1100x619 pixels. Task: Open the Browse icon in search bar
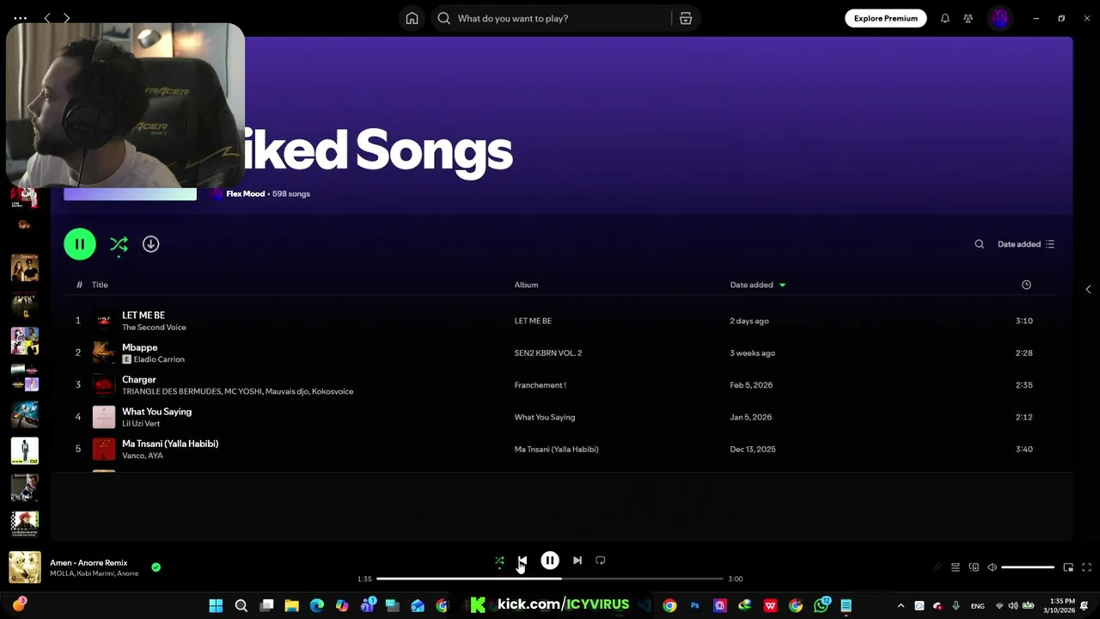tap(686, 18)
